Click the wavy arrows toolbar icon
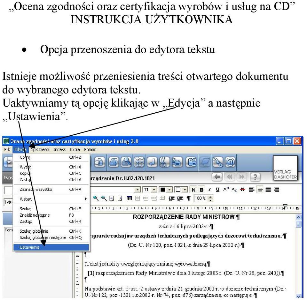This screenshot has width=307, height=300. click(139, 162)
